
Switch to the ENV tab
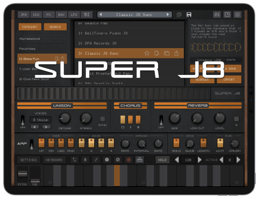(61, 14)
